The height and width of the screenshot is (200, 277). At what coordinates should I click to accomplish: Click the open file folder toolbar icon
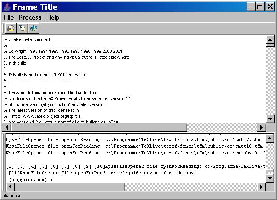(11, 28)
